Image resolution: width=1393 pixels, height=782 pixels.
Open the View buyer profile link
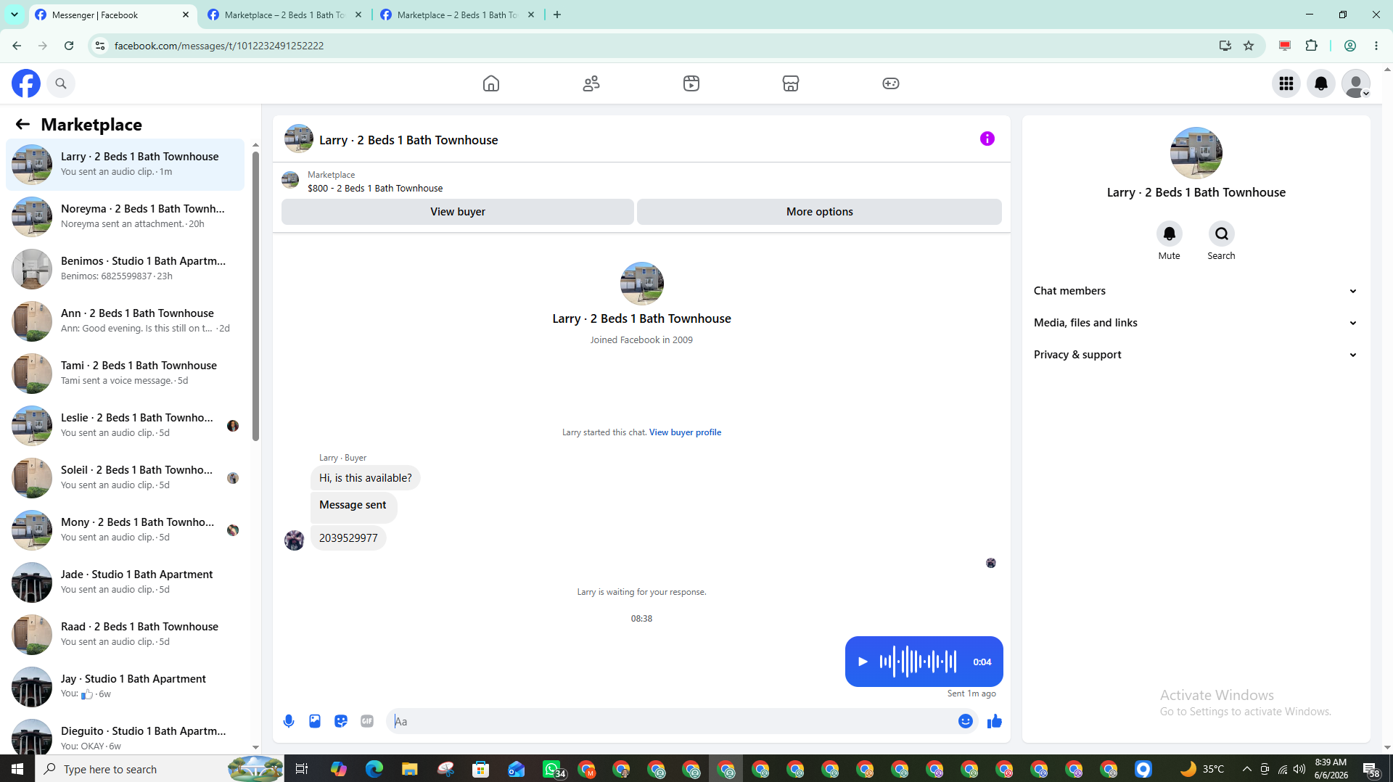coord(685,432)
